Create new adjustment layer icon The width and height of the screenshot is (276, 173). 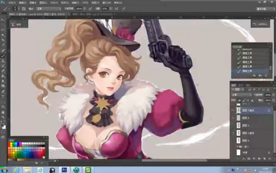tap(254, 158)
